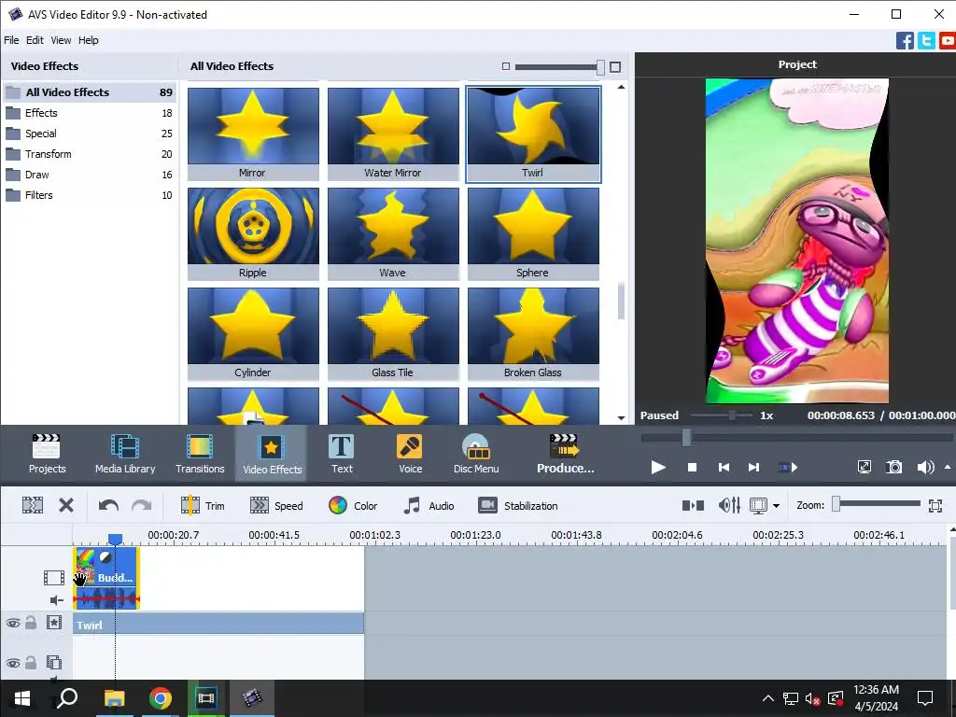Screen dimensions: 956x717
Task: Open the Disc Menu section
Action: coord(476,454)
